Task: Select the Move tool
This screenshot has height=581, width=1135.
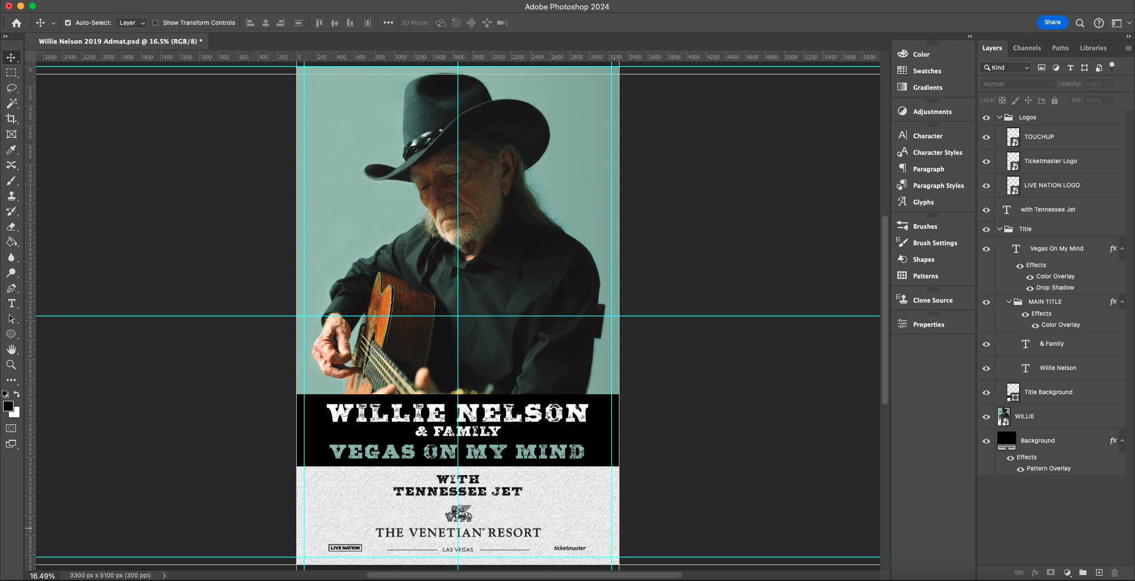Action: point(11,57)
